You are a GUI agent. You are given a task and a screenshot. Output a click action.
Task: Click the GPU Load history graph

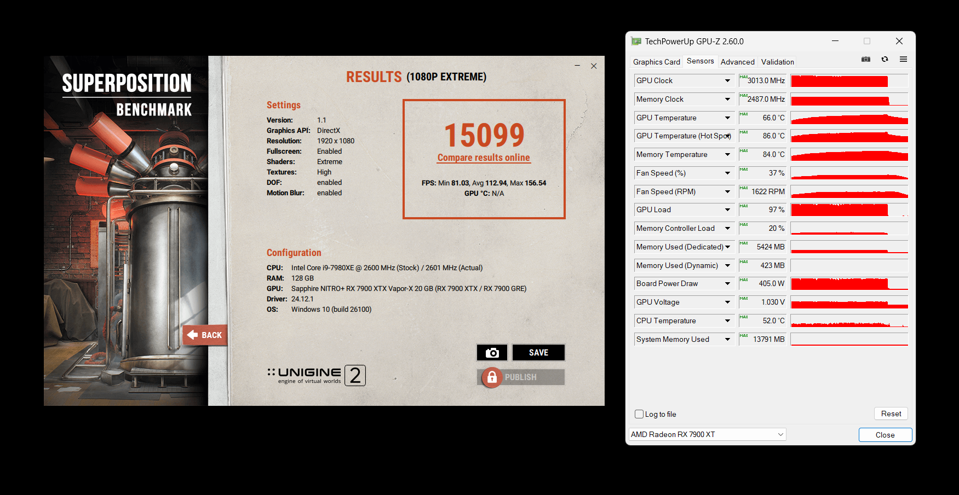pos(849,209)
